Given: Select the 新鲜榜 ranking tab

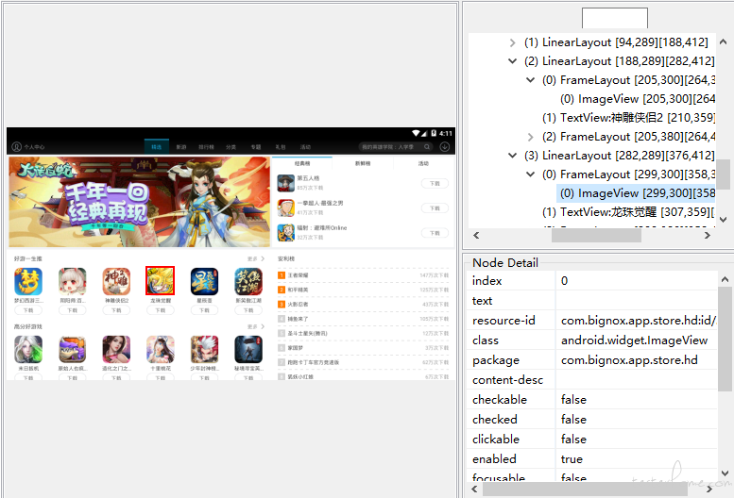Looking at the screenshot, I should 363,163.
